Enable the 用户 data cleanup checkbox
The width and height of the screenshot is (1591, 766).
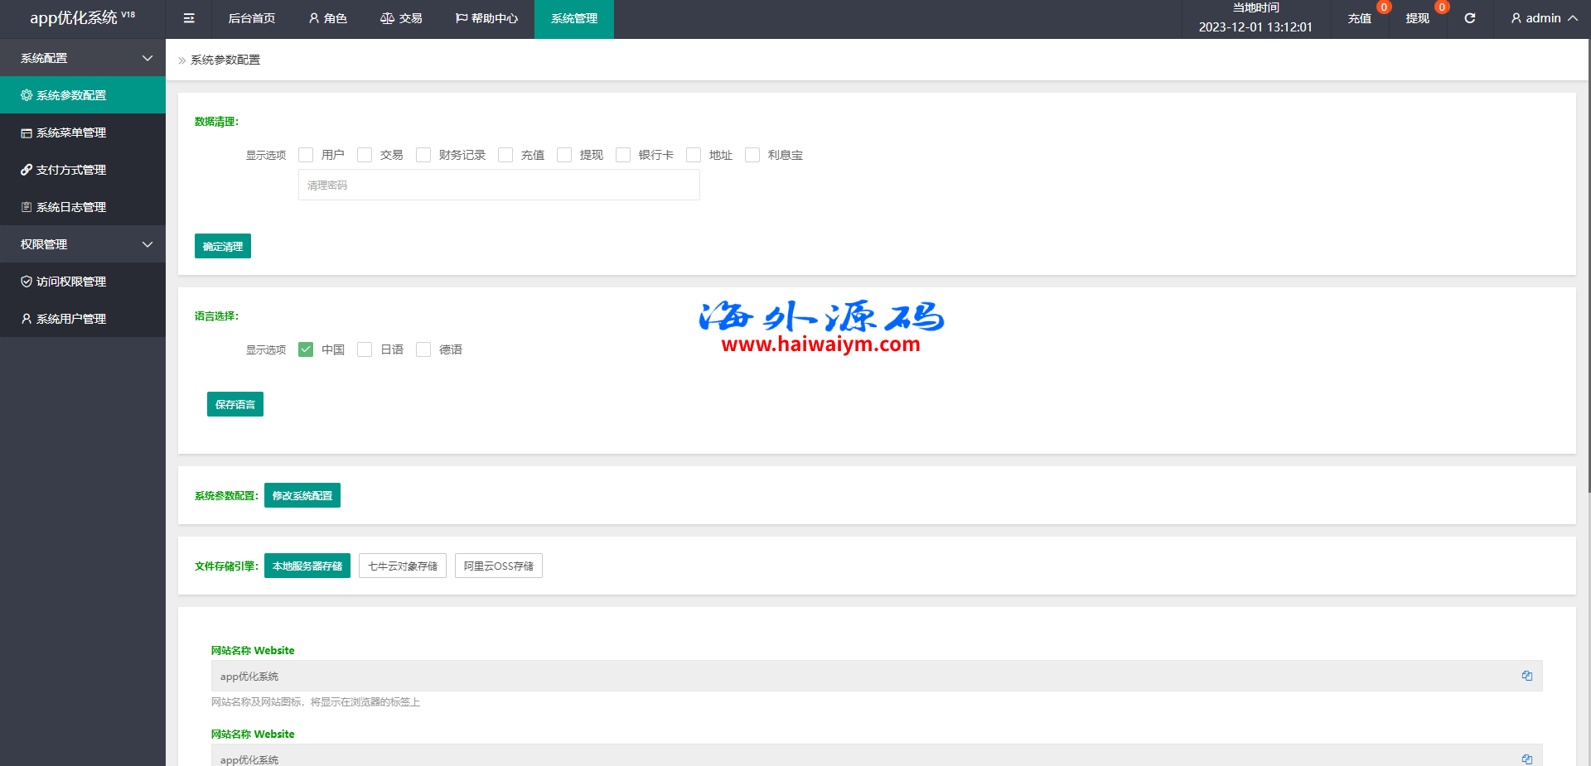click(x=306, y=155)
